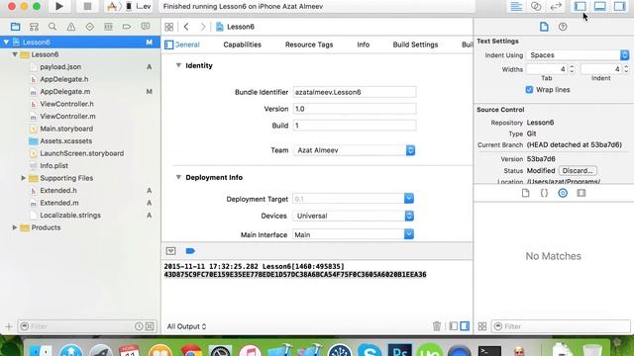Hide the debug area with console toggle
Viewport: 634px width, 356px height.
pyautogui.click(x=171, y=251)
